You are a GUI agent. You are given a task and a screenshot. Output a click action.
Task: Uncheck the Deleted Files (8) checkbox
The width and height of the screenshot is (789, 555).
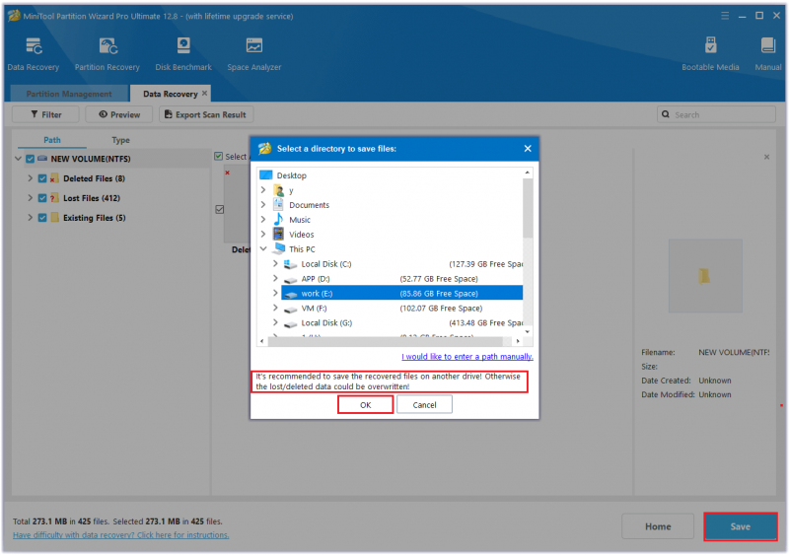point(42,178)
